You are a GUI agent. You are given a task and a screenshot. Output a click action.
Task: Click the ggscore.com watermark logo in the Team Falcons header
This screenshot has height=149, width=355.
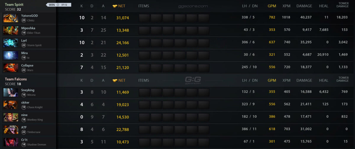click(193, 80)
